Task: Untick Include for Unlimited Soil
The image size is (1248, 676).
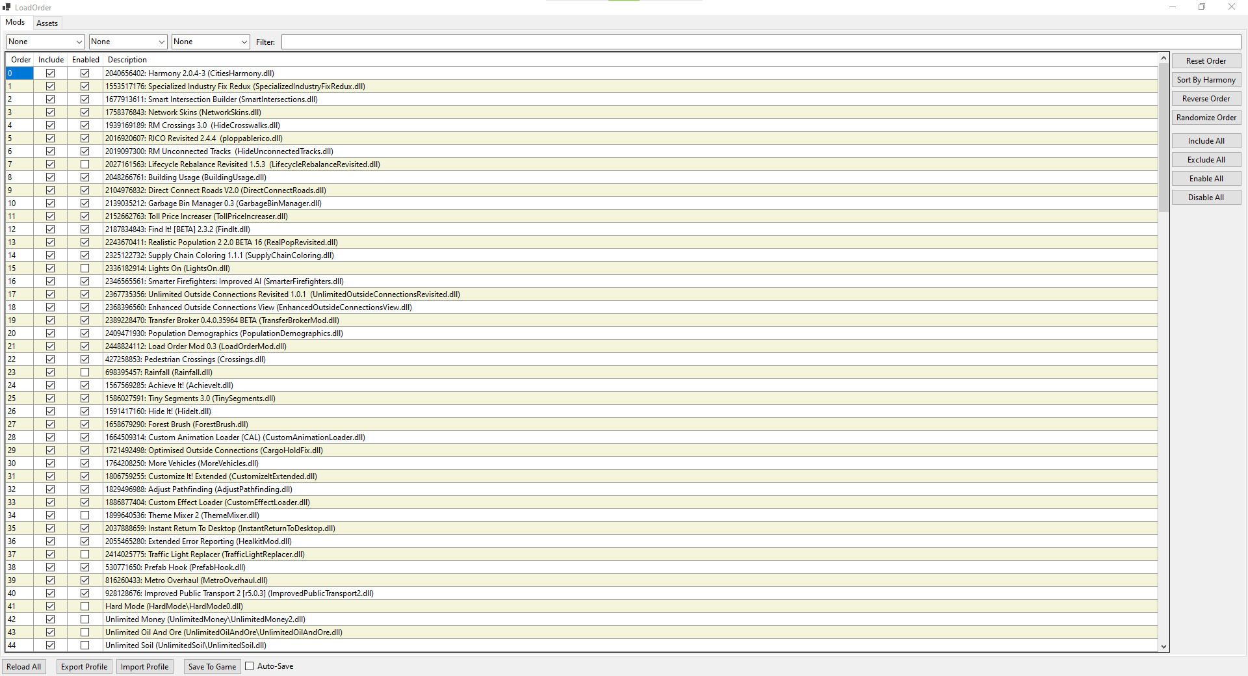Action: click(50, 645)
